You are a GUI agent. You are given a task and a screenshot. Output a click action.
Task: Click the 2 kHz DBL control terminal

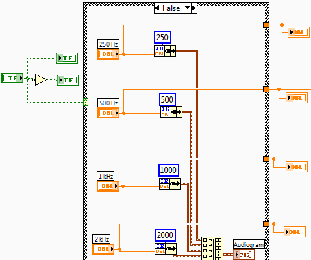[x=103, y=249]
